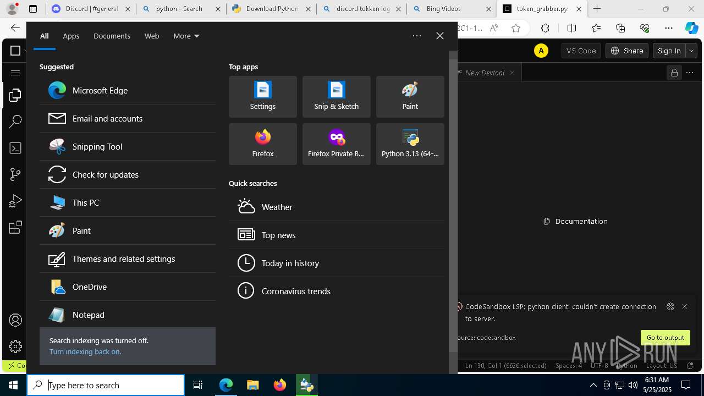Switch to Discord #general browser tab
Screen dimensions: 704x396
coord(91,9)
